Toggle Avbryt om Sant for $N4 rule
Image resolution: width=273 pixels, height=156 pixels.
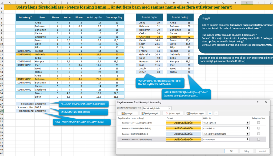coord(259,123)
